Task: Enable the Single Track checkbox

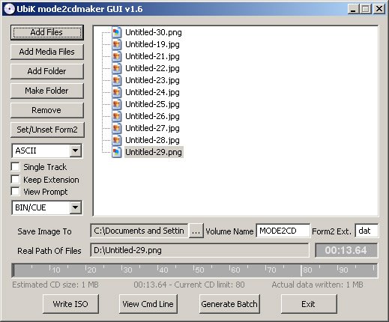Action: 16,167
